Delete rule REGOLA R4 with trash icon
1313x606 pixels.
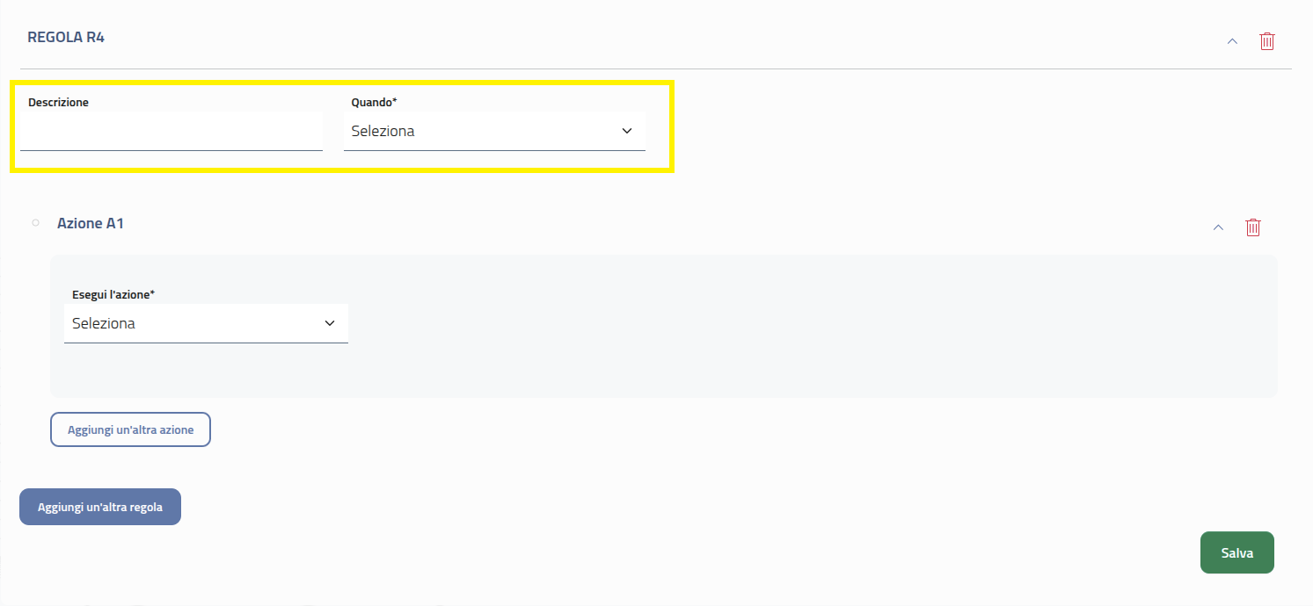(1267, 41)
